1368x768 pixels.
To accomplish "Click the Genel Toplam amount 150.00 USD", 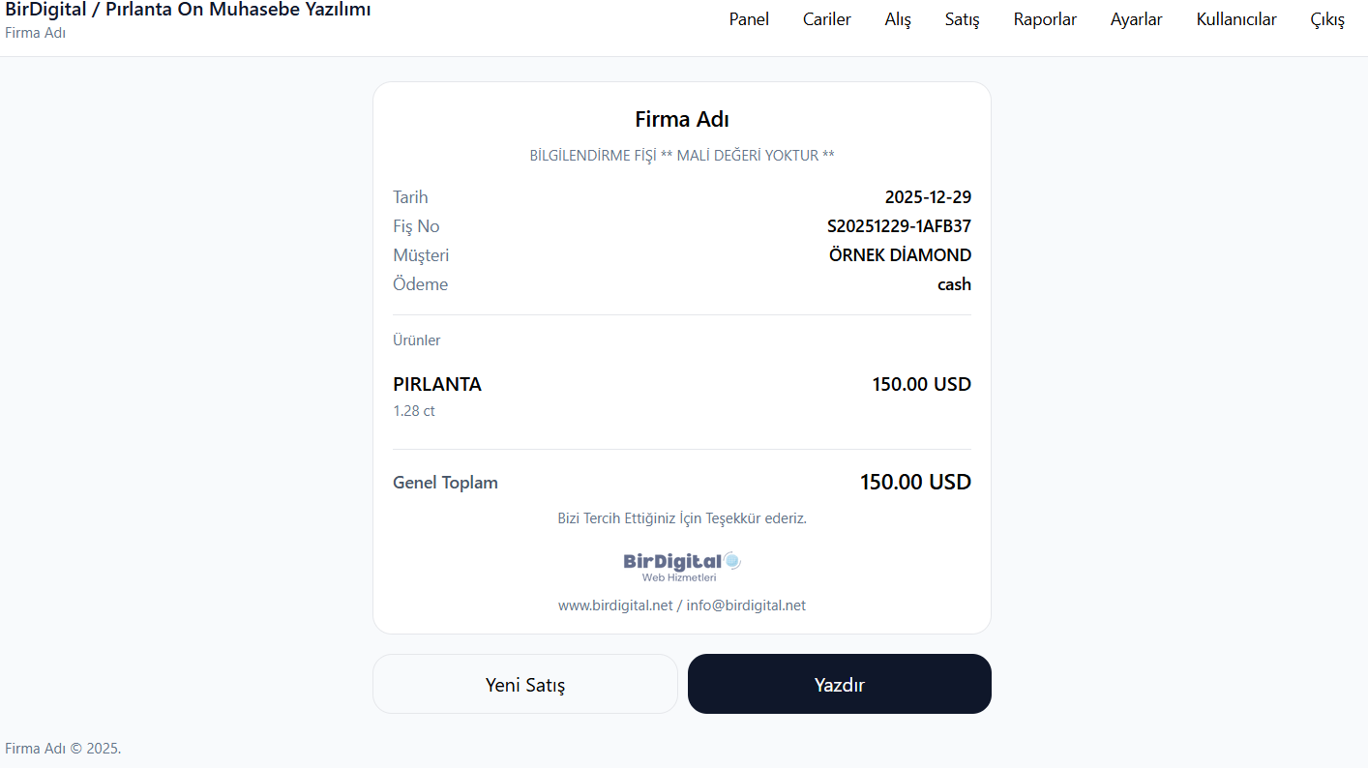I will (x=915, y=482).
